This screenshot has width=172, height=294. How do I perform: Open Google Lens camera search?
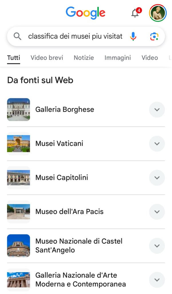coord(154,36)
